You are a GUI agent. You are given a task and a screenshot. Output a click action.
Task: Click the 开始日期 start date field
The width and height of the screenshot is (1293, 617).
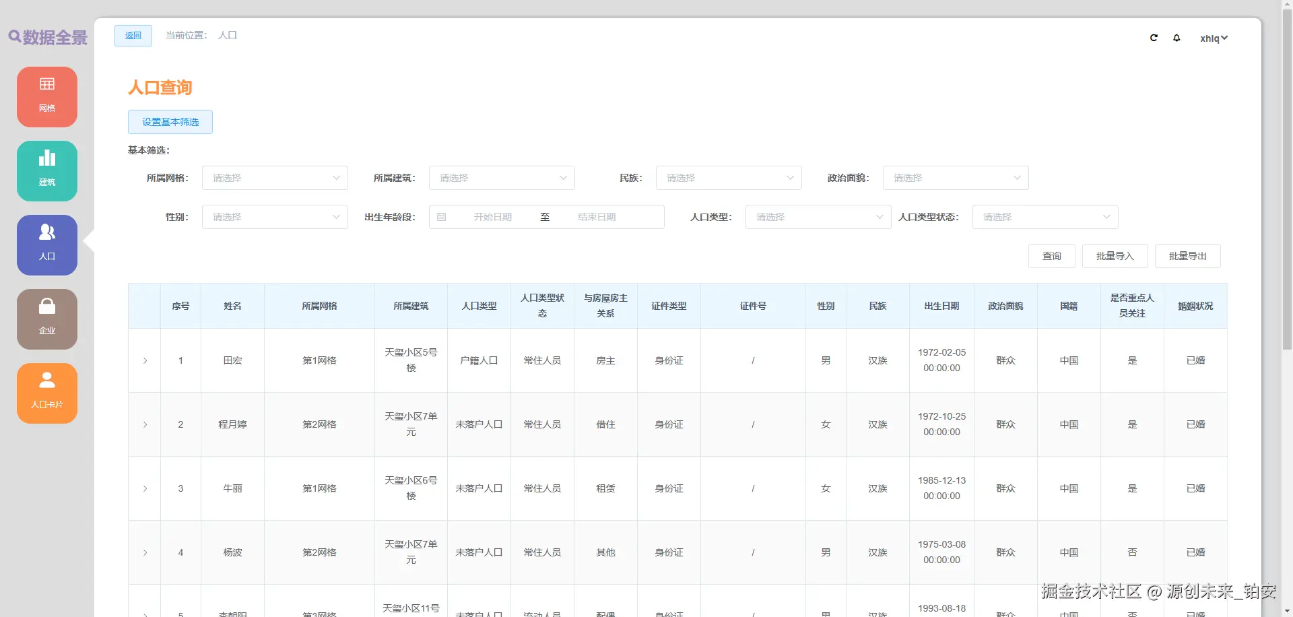[493, 217]
